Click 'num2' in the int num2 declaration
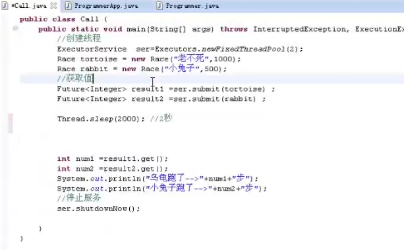This screenshot has height=250, width=404. pyautogui.click(x=85, y=169)
